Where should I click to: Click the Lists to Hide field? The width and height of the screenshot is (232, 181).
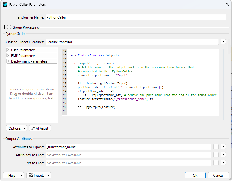128,163
